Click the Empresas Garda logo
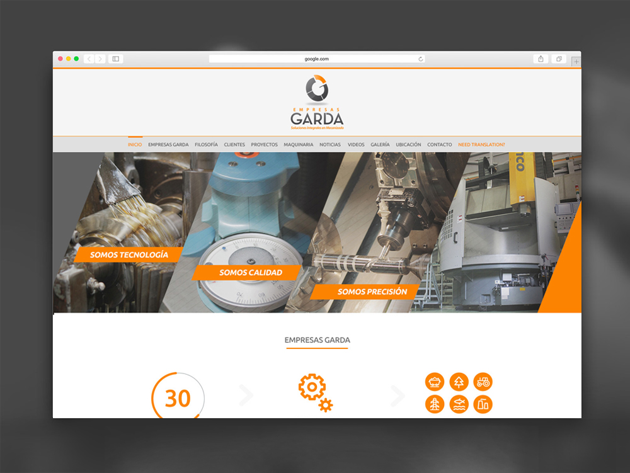The height and width of the screenshot is (473, 630). coord(317,103)
